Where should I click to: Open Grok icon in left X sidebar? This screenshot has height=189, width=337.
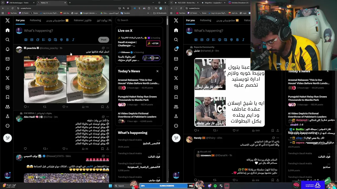coord(7,68)
